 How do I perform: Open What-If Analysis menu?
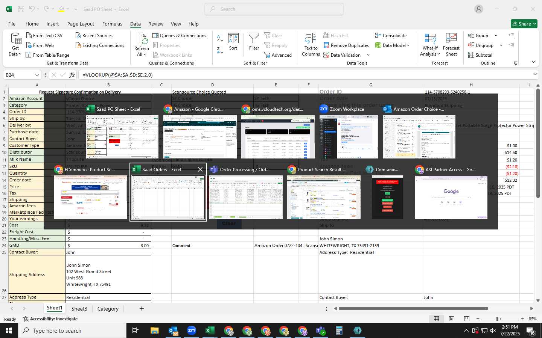coord(430,45)
